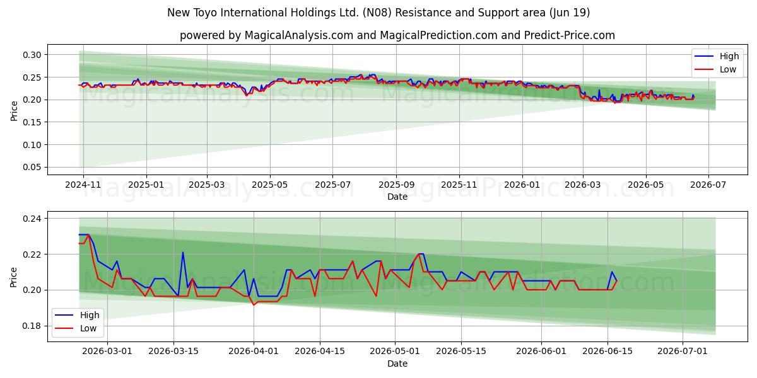Screen dimensions: 757x378
Task: Click the top chart y-axis value 0.15
Action: click(x=32, y=122)
